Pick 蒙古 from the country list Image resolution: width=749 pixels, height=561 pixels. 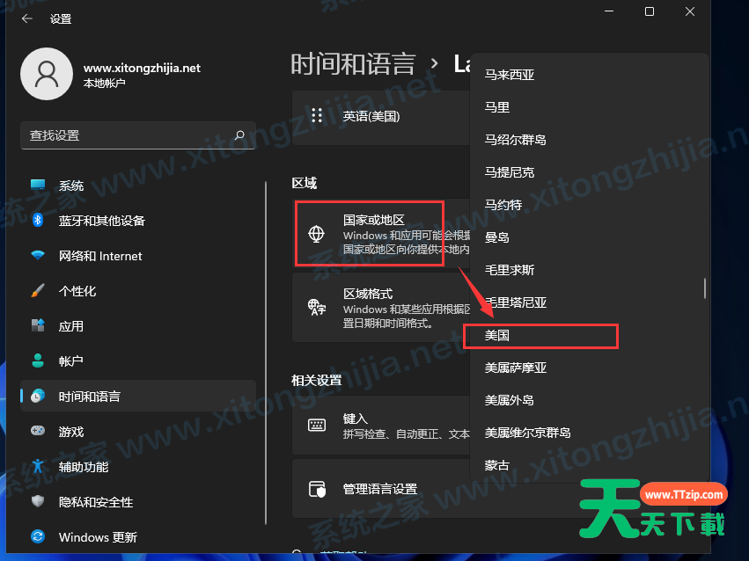pos(588,465)
